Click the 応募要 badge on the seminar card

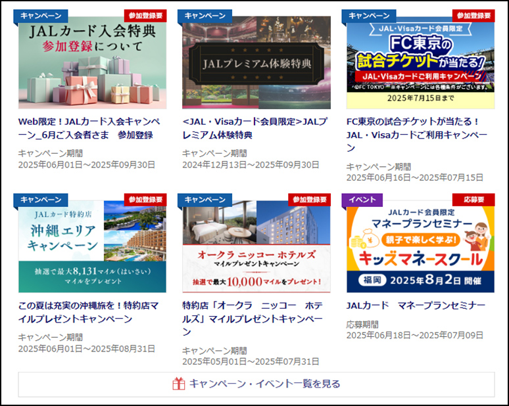click(x=473, y=199)
